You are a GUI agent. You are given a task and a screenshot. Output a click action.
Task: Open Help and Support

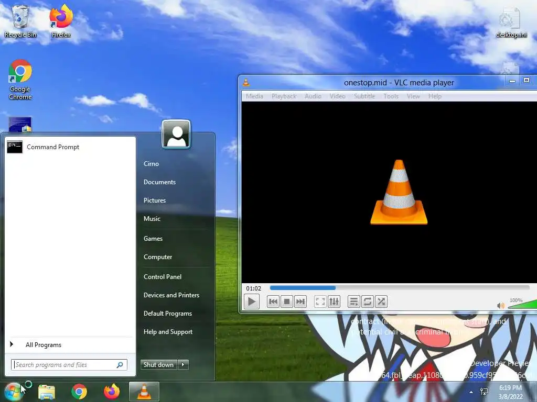coord(168,332)
